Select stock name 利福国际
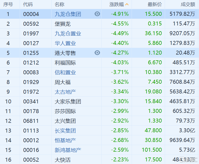 pyautogui.click(x=65, y=63)
